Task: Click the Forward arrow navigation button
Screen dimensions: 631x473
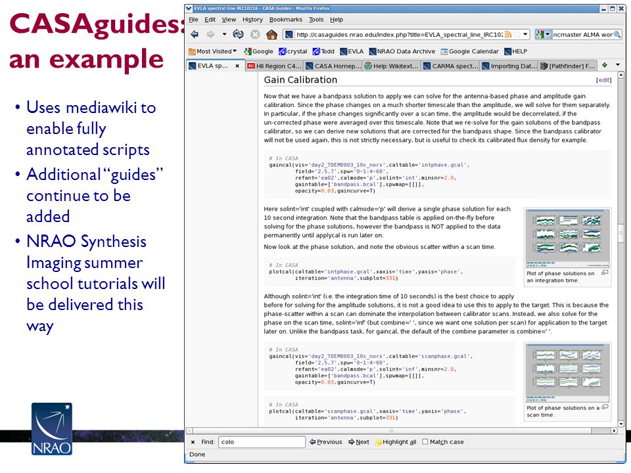Action: point(210,35)
